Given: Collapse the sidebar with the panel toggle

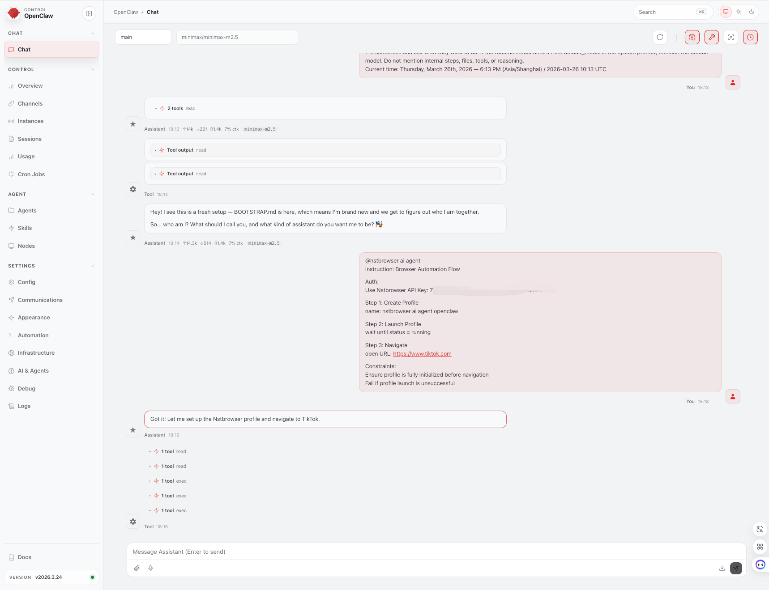Looking at the screenshot, I should pos(89,13).
